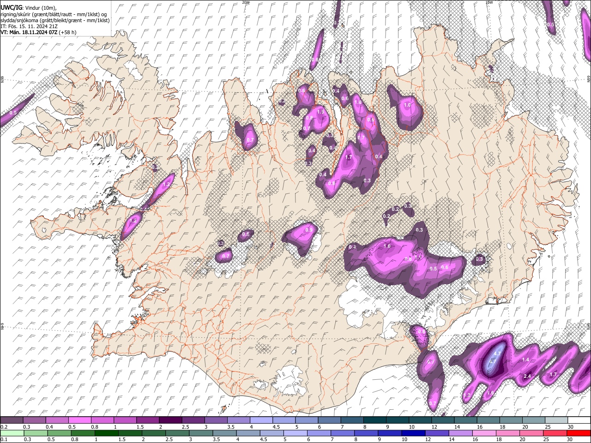
Task: Click red lower swatch between 25 and 30
Action: 556,433
